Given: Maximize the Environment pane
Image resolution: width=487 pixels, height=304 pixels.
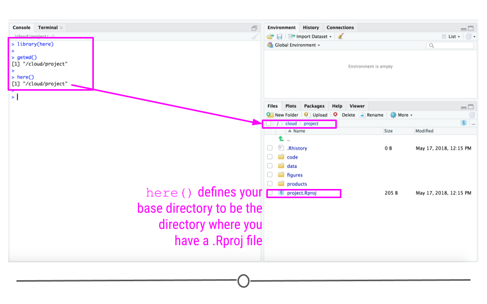Looking at the screenshot, I should [471, 28].
